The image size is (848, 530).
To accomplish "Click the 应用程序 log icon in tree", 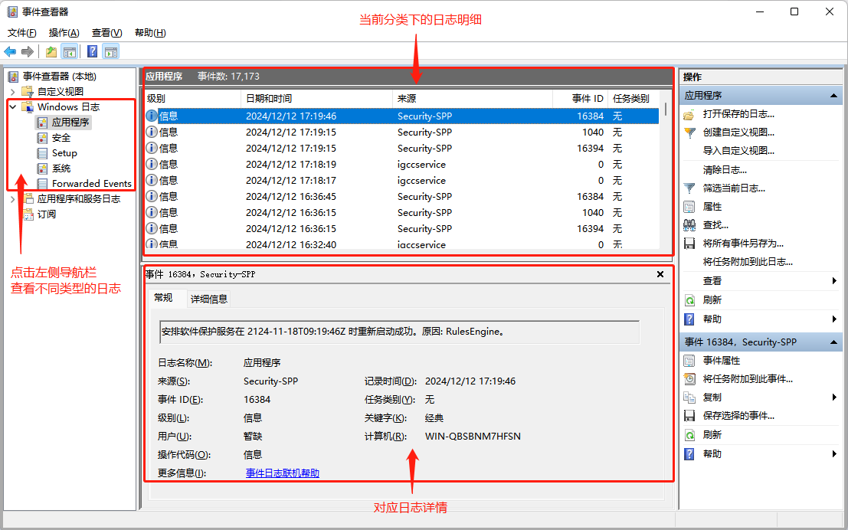I will click(x=42, y=123).
